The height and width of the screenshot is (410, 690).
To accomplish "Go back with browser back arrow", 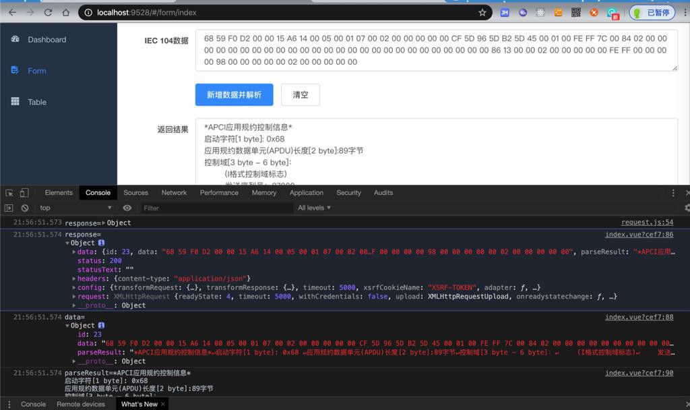I will coord(12,12).
